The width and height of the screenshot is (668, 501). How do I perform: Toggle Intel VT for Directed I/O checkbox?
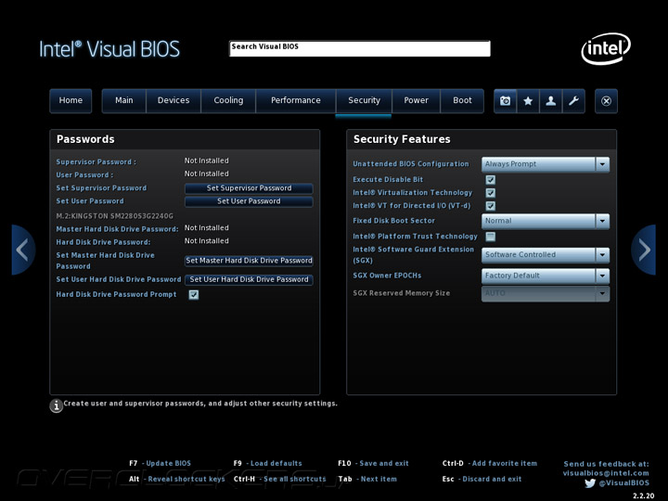point(491,206)
